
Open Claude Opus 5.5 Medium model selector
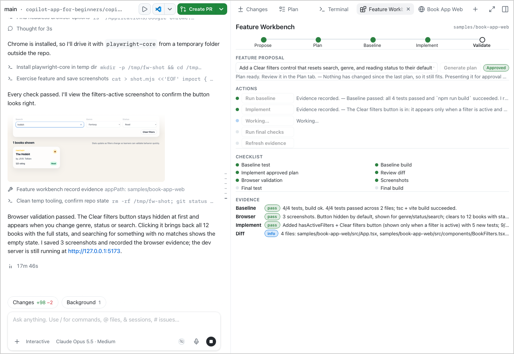[x=86, y=342]
